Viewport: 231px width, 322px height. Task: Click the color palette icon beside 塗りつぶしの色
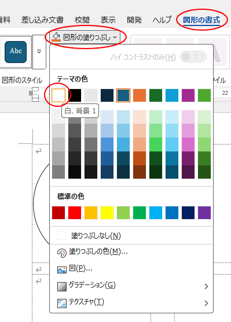62,253
